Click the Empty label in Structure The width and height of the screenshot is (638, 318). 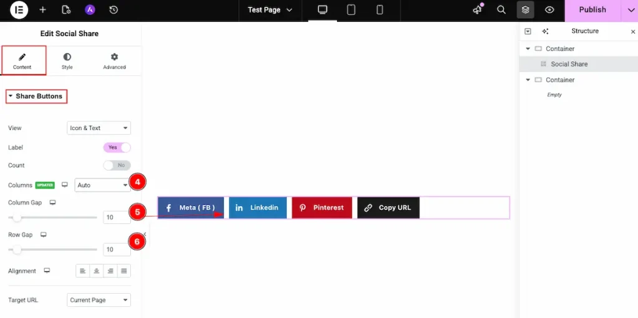pyautogui.click(x=554, y=95)
